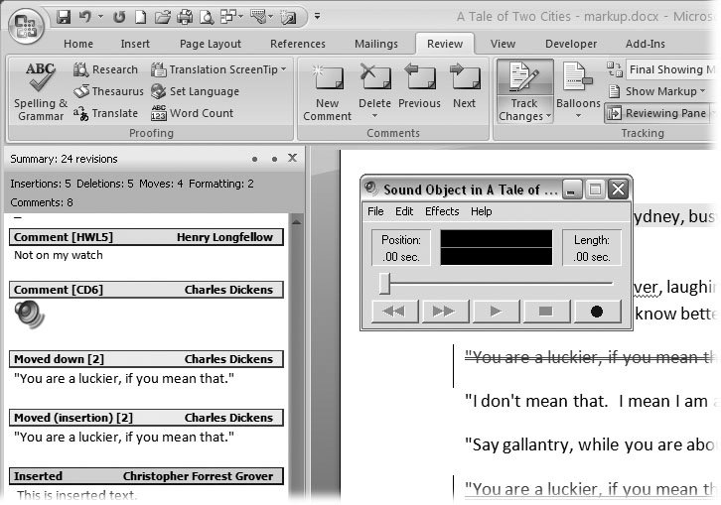Toggle the Reviewing Pane button
The width and height of the screenshot is (721, 505).
click(655, 113)
